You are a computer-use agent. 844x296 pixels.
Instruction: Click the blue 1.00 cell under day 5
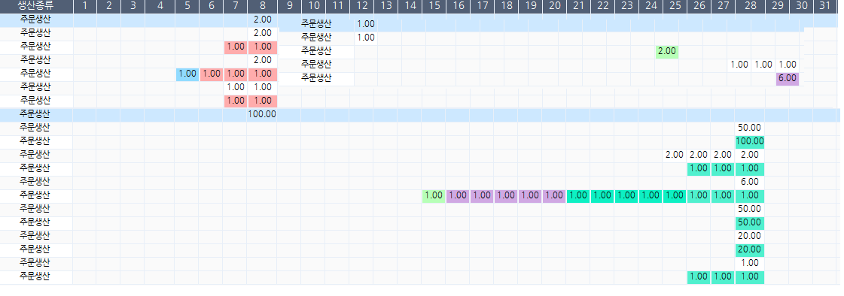(x=187, y=74)
